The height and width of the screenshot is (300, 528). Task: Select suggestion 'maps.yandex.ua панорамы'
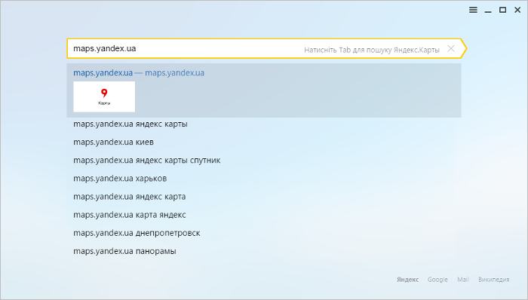(x=124, y=251)
